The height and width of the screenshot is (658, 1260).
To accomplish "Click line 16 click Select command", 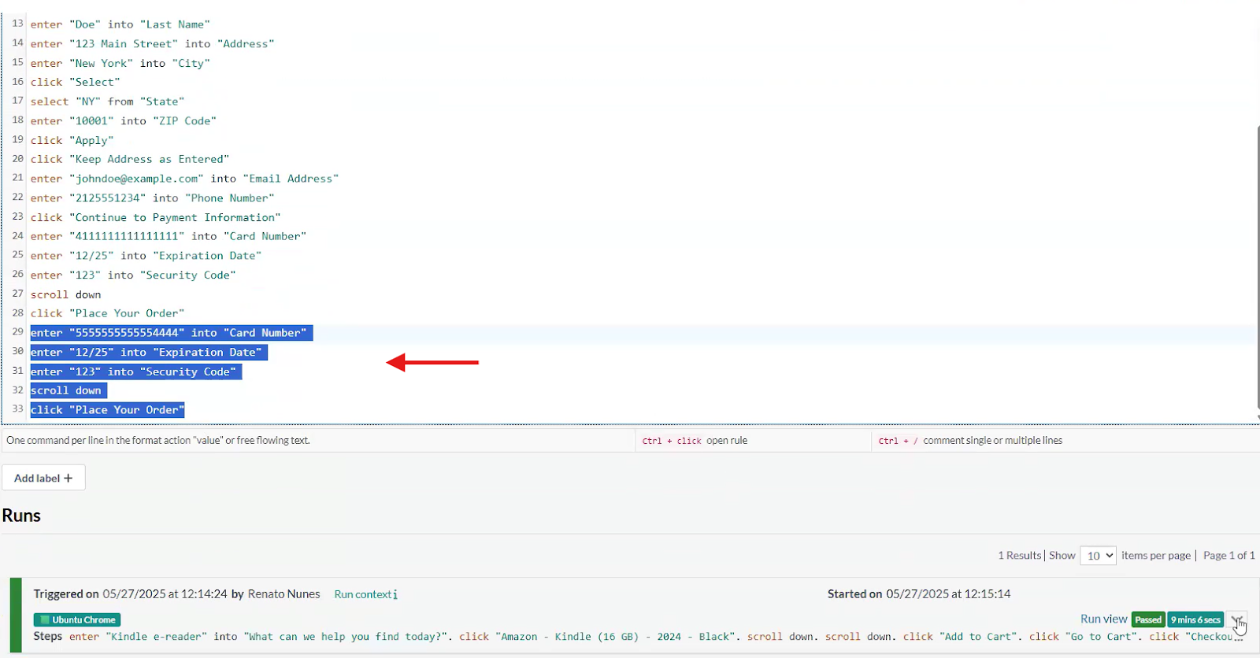I will 76,82.
